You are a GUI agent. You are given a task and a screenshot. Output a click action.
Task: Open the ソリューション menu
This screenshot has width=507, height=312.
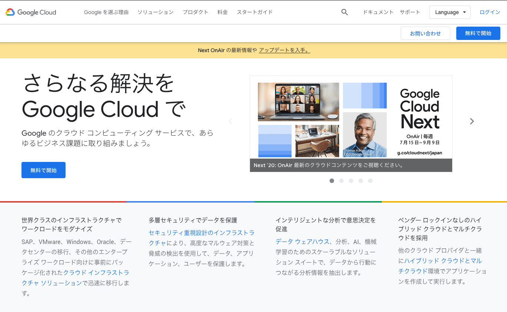tap(156, 12)
